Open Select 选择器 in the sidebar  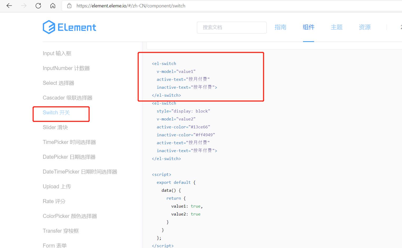(58, 83)
